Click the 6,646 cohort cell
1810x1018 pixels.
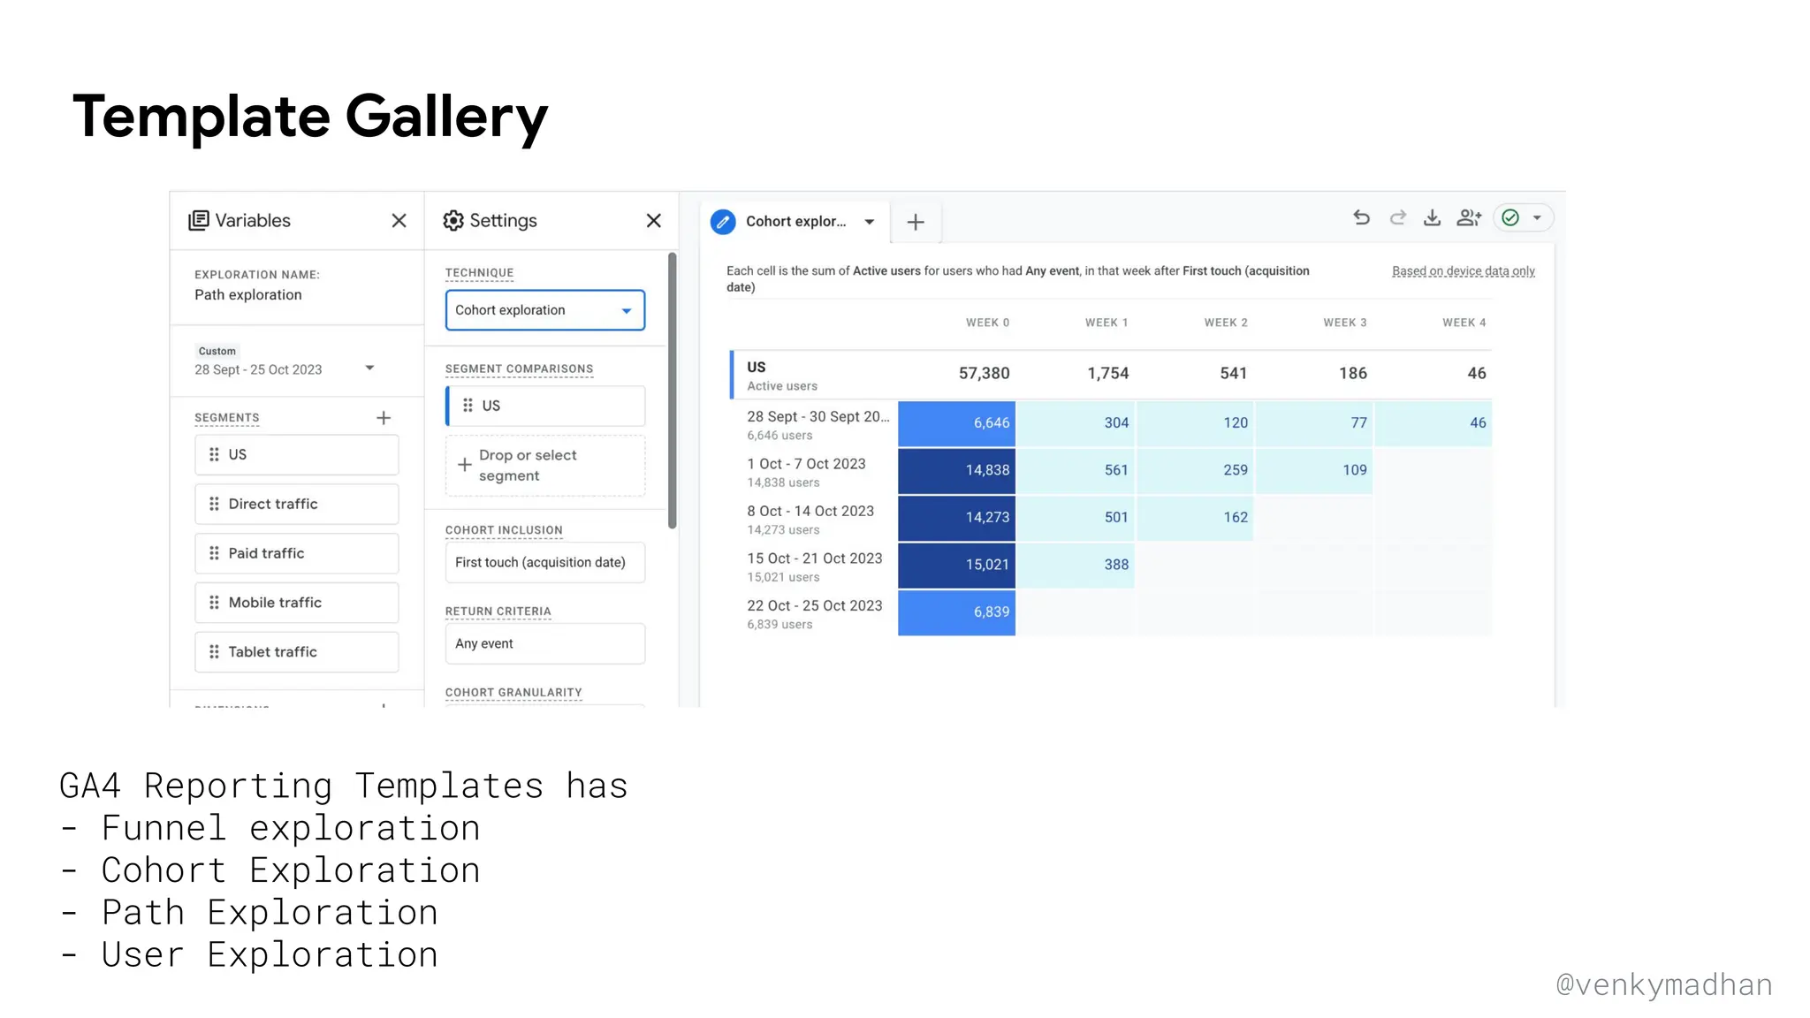[956, 423]
